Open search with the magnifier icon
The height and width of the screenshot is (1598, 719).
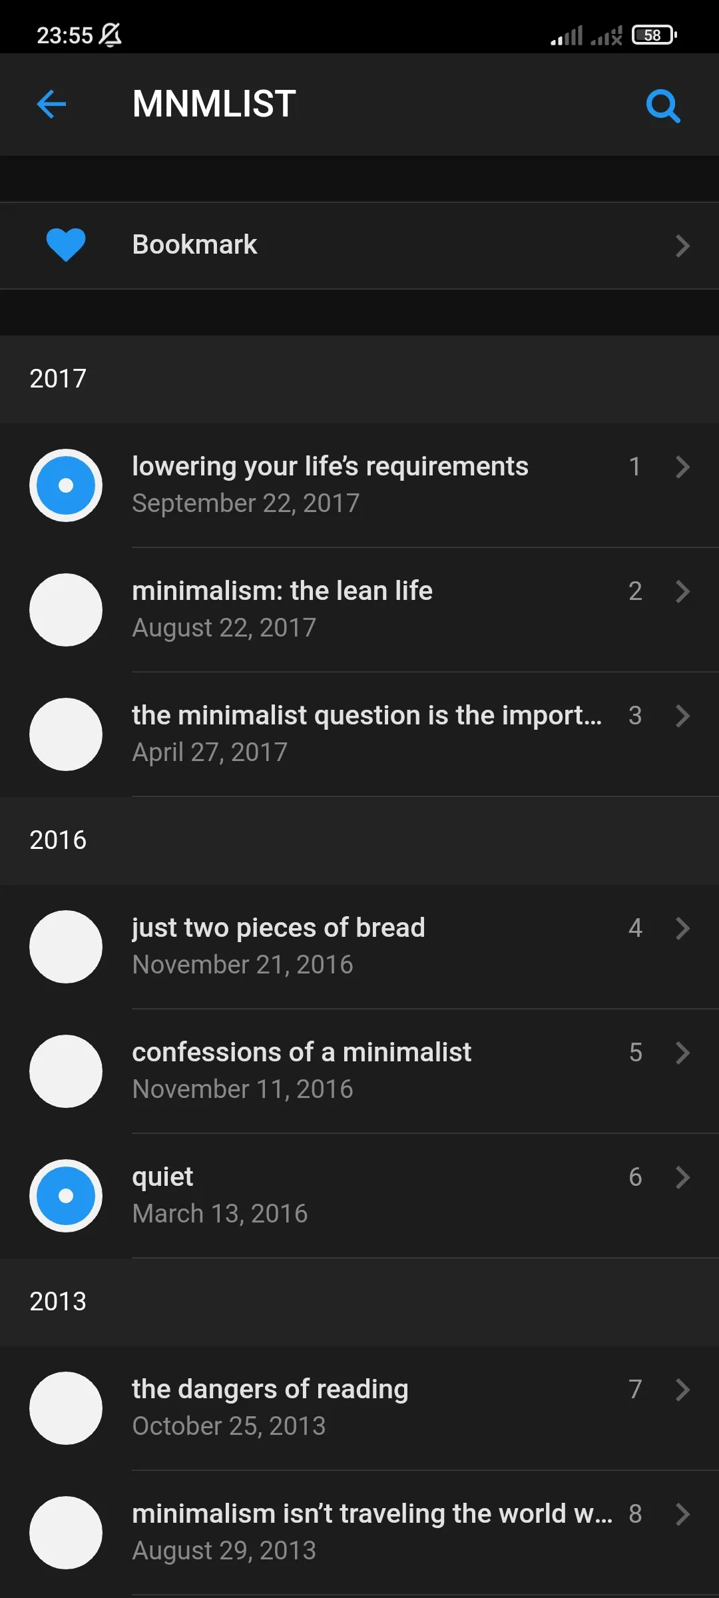(x=663, y=105)
